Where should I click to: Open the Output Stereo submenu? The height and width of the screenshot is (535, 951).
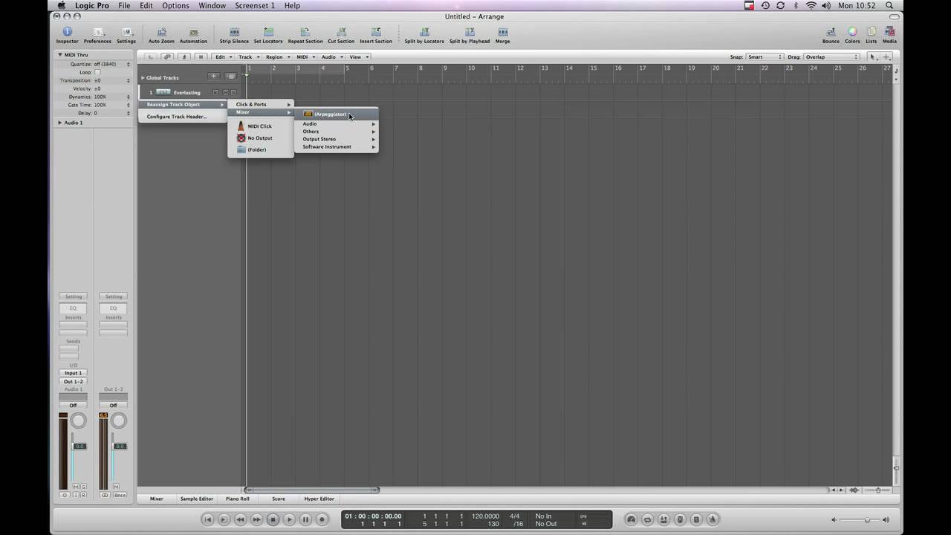(x=337, y=139)
